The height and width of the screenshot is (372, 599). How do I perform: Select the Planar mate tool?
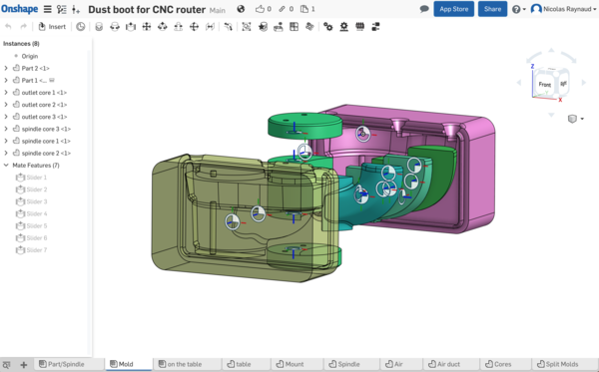pyautogui.click(x=147, y=27)
